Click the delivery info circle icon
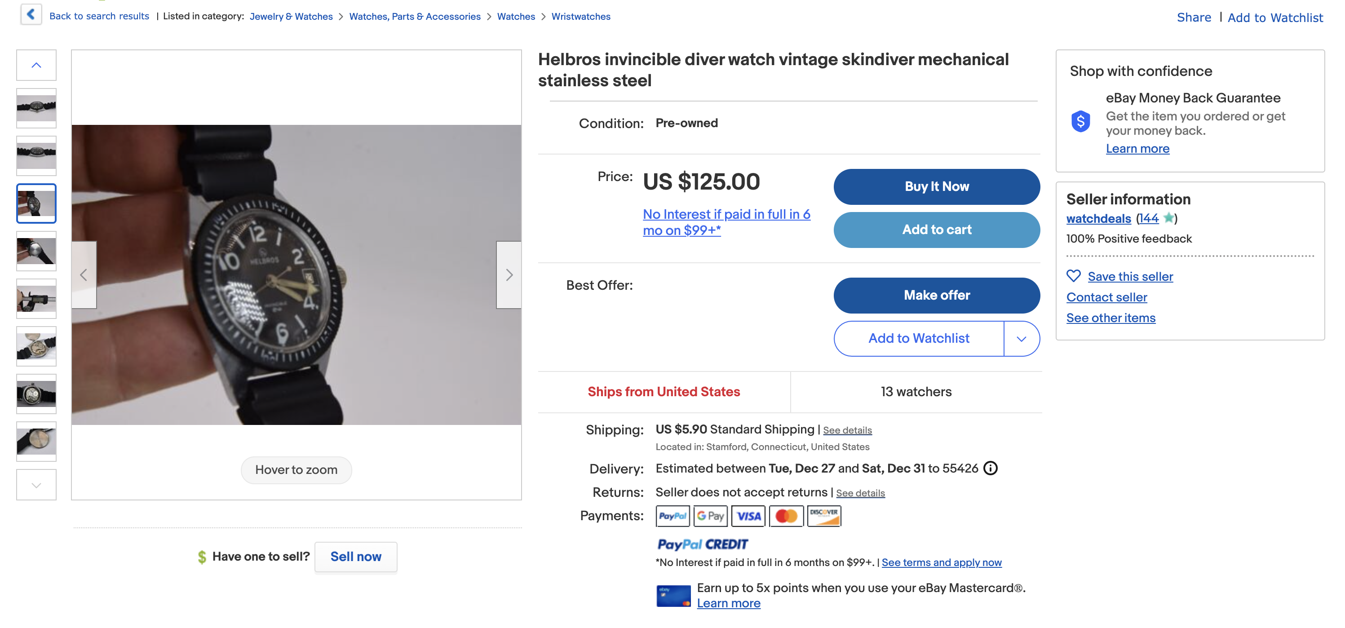The image size is (1345, 628). [990, 468]
